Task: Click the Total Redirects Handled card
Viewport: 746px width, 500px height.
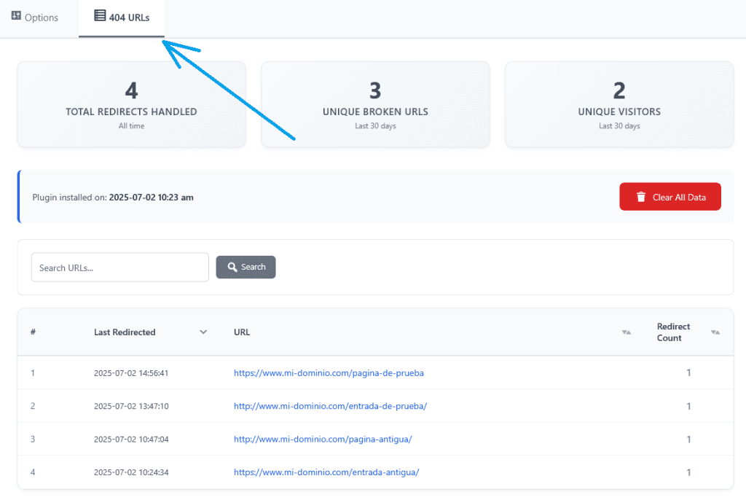Action: (x=131, y=105)
